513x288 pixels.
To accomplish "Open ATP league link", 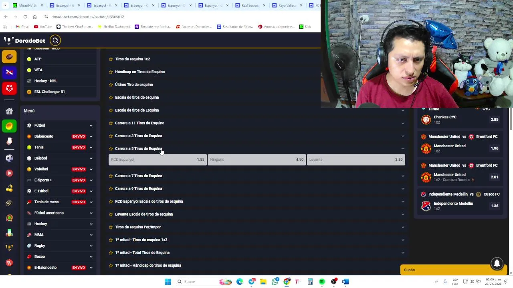I will point(38,59).
